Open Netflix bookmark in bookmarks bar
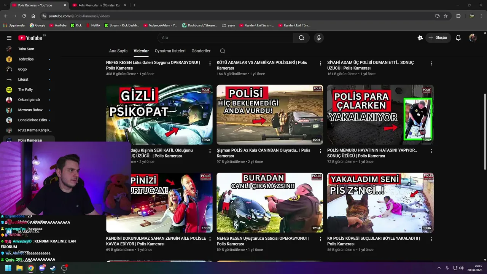The width and height of the screenshot is (487, 274). tap(93, 25)
